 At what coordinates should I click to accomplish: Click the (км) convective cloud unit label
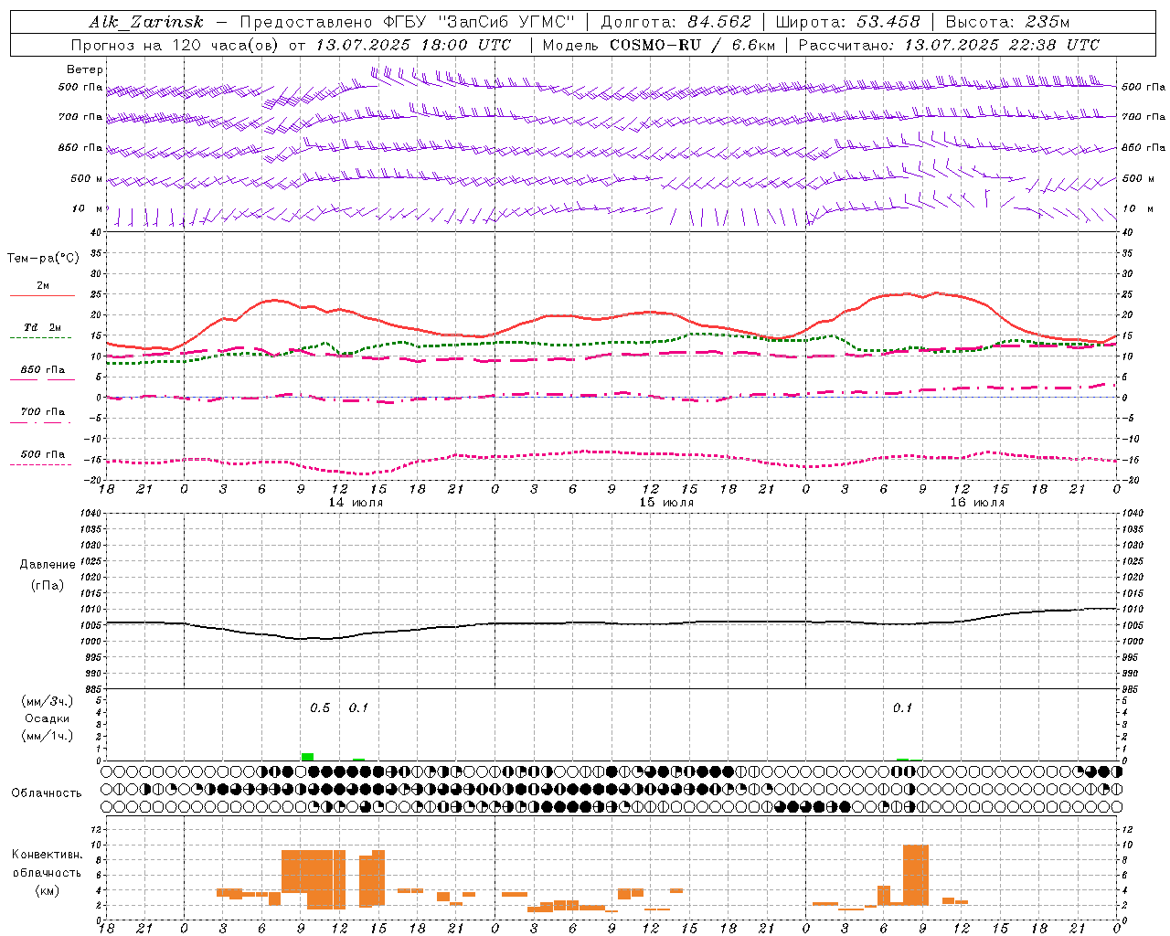pyautogui.click(x=47, y=890)
